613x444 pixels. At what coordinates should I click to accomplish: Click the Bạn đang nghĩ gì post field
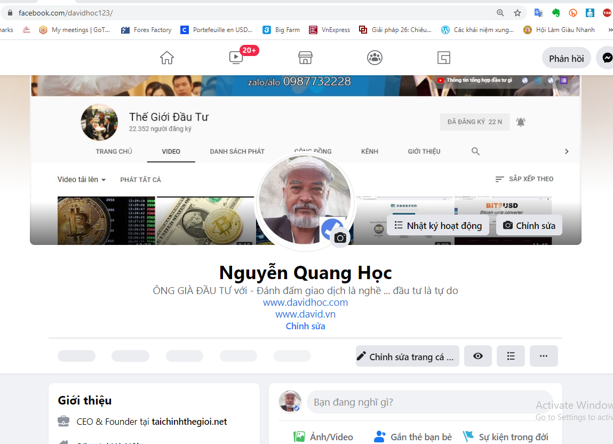(x=429, y=402)
